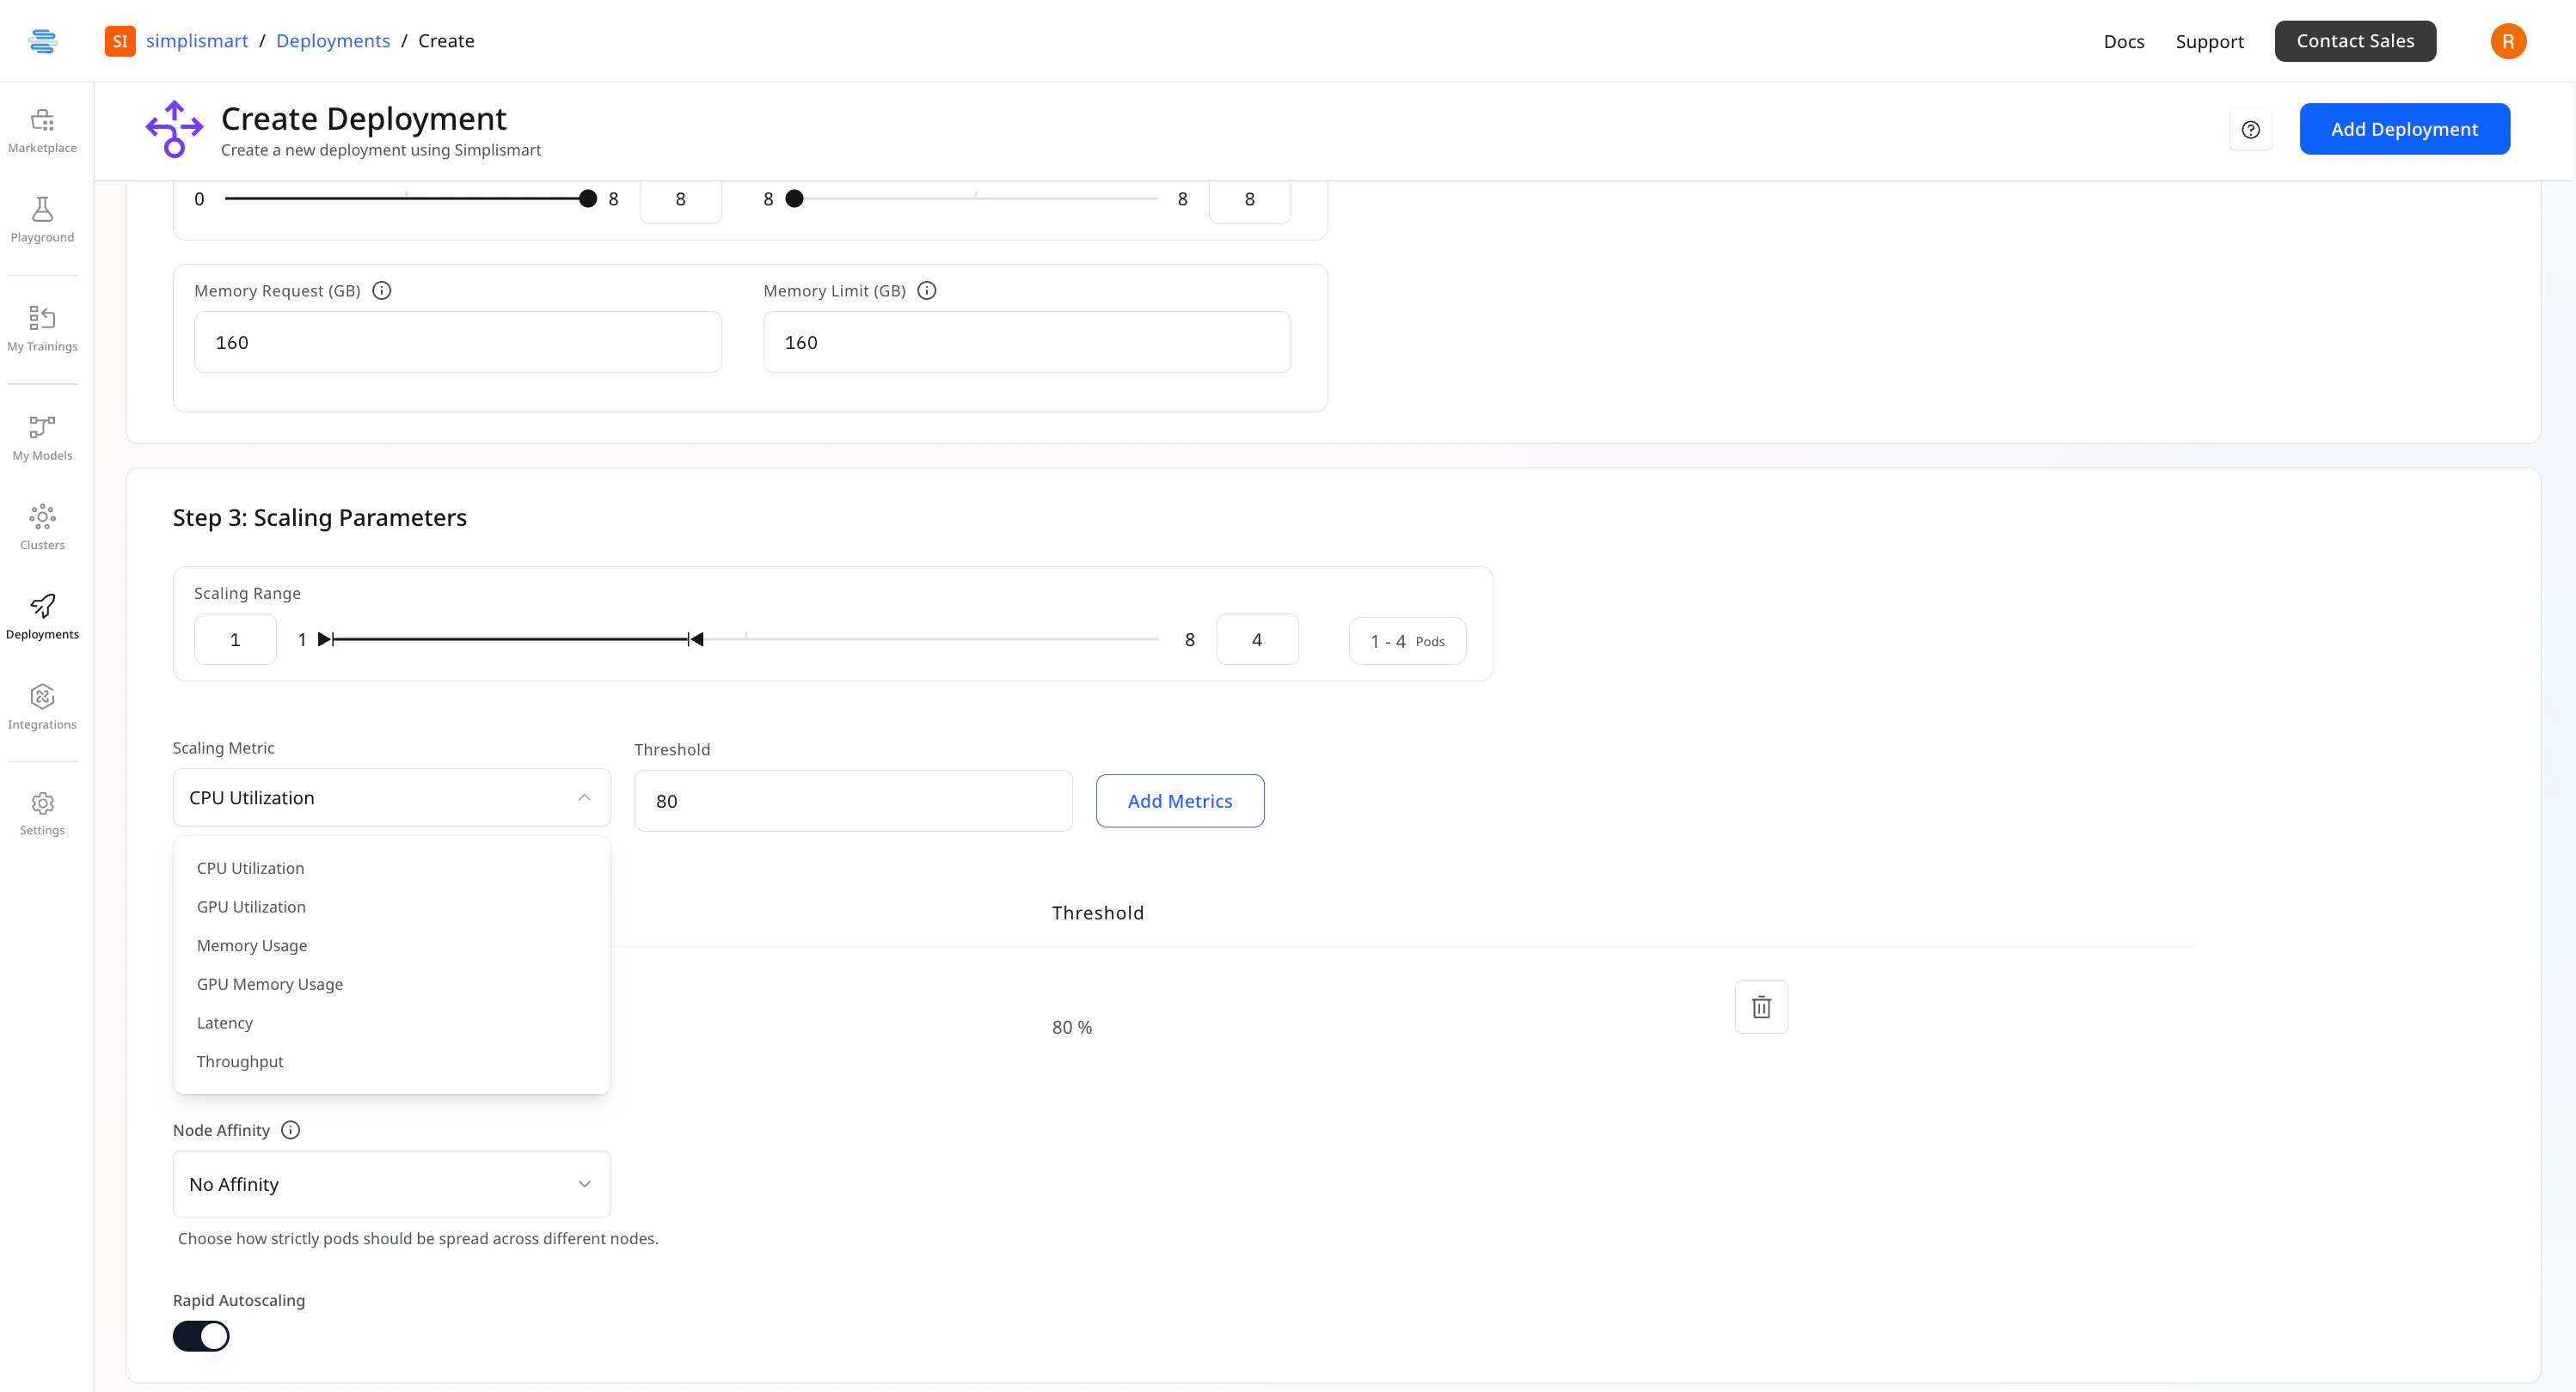Choose Latency metric option
Viewport: 2576px width, 1392px height.
pyautogui.click(x=392, y=1023)
